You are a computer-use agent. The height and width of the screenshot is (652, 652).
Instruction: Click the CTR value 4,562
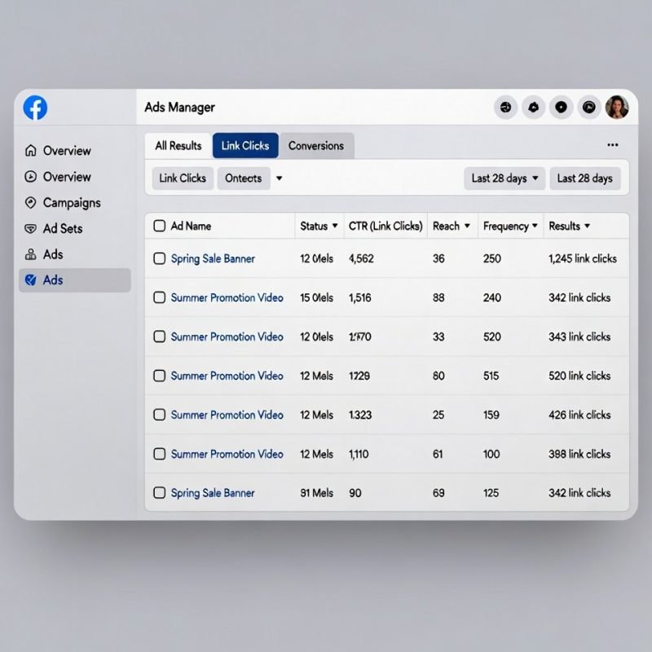tap(361, 258)
